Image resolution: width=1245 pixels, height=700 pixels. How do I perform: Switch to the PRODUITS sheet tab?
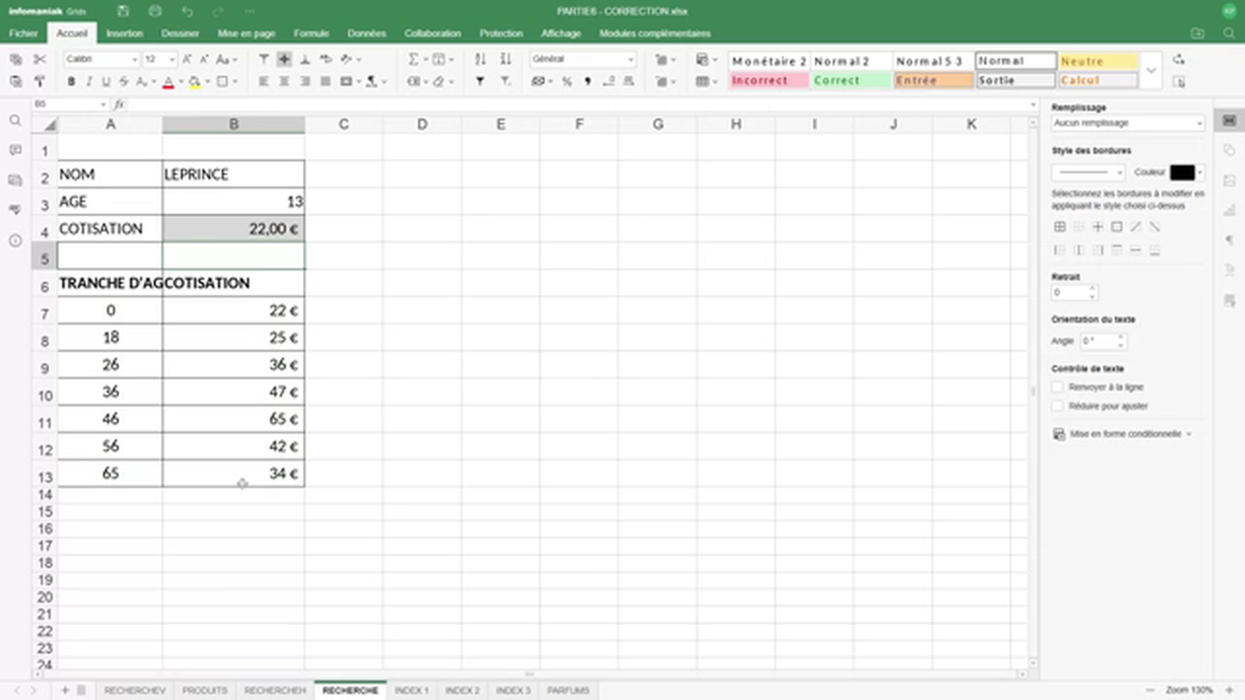point(205,690)
